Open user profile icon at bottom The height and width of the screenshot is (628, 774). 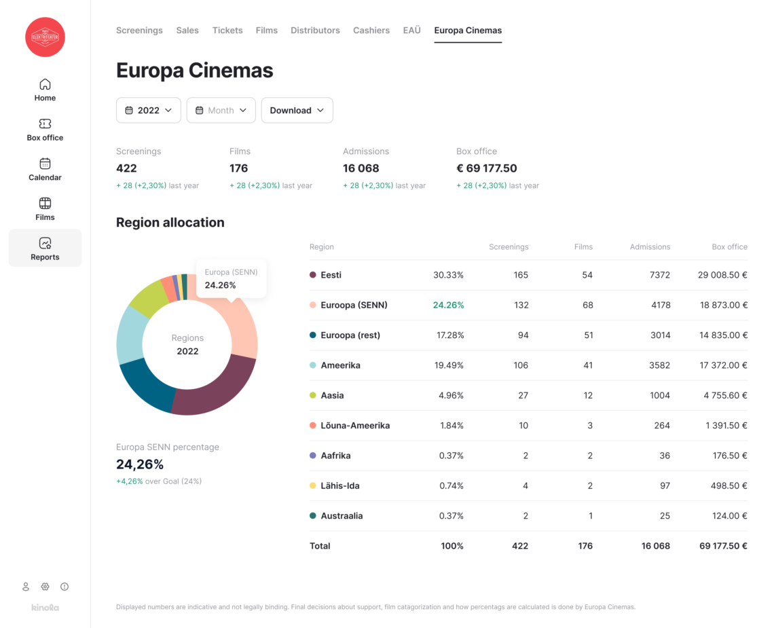coord(26,587)
